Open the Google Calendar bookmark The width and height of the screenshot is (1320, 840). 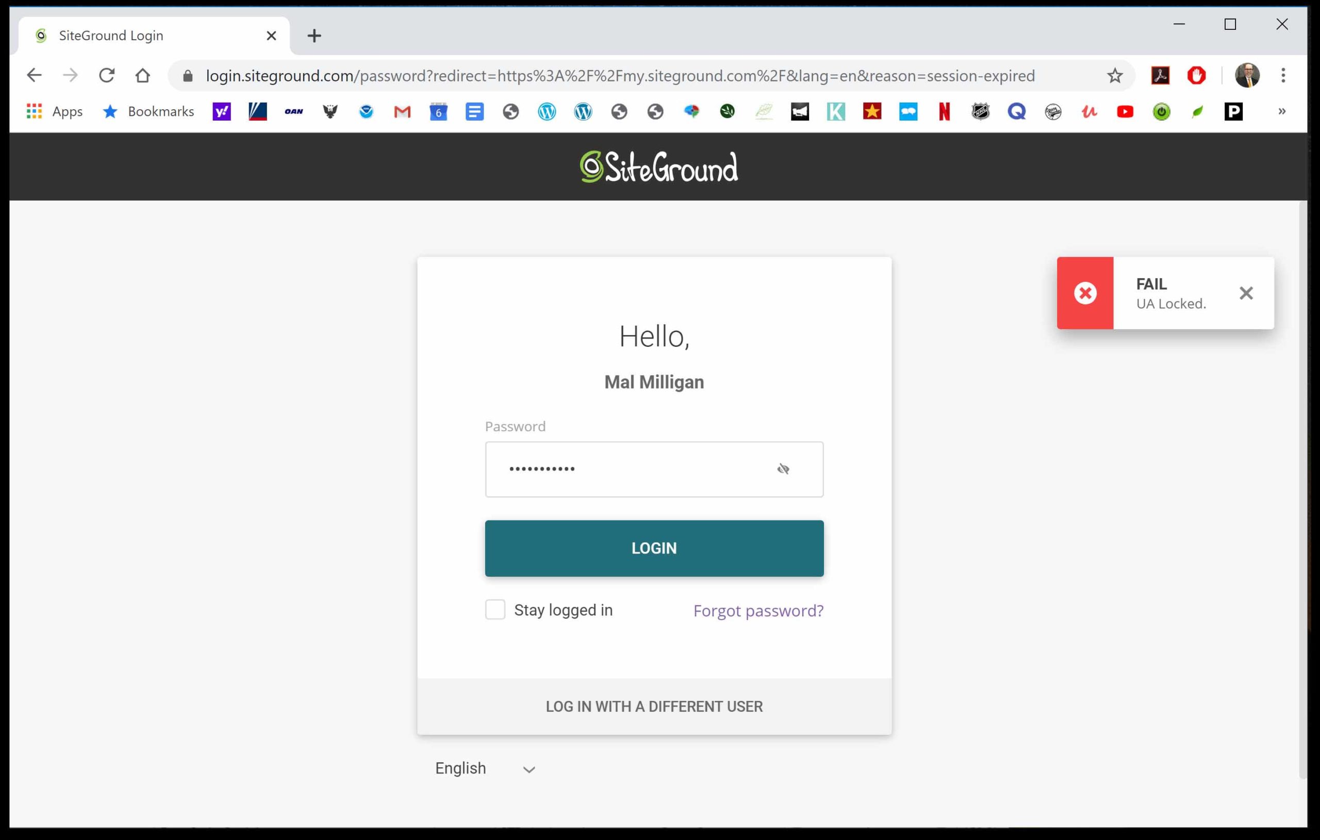(438, 111)
